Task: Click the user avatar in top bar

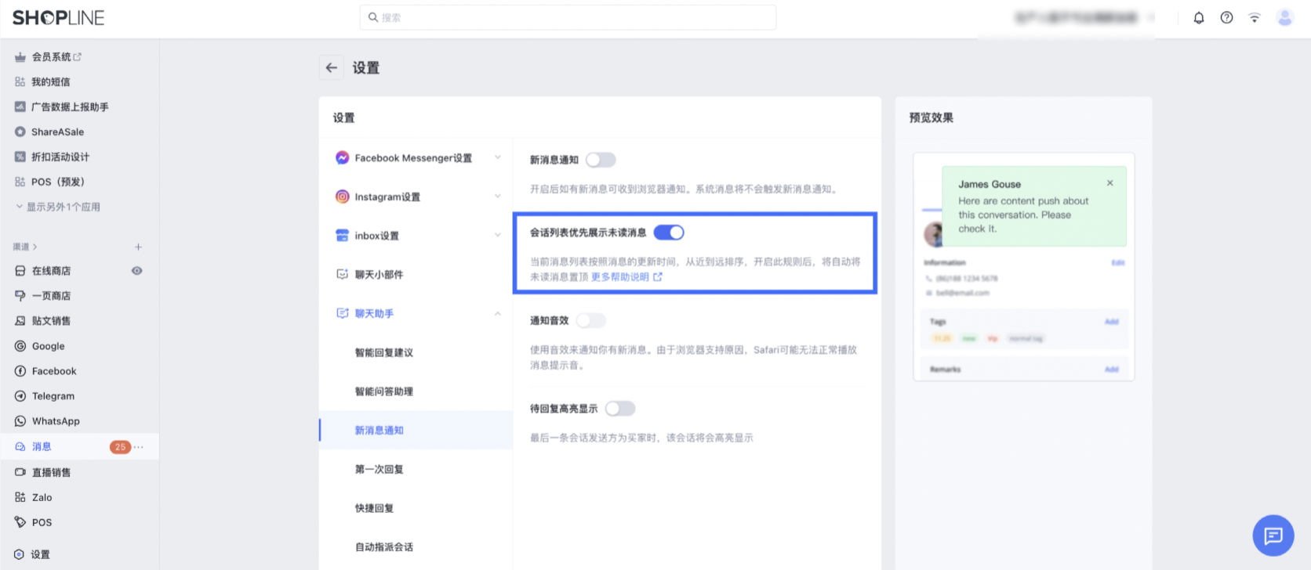Action: tap(1284, 18)
